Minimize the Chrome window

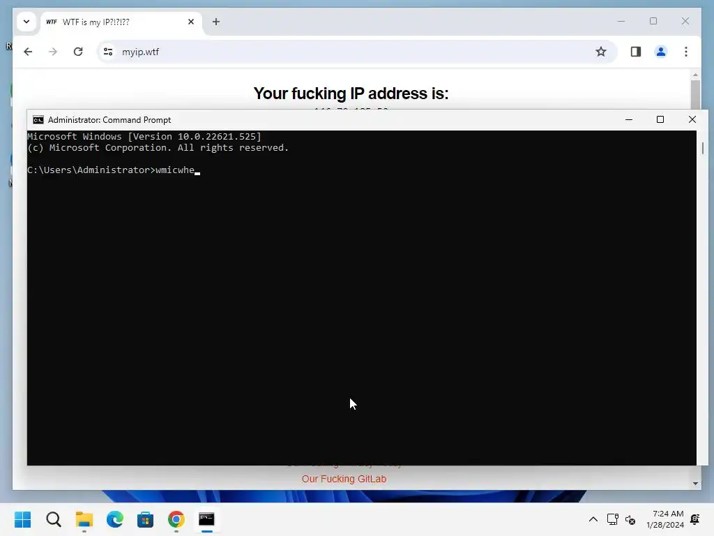(621, 22)
